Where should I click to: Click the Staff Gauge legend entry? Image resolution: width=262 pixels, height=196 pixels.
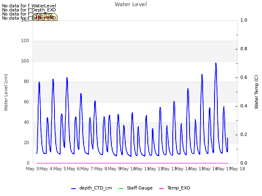point(136,188)
